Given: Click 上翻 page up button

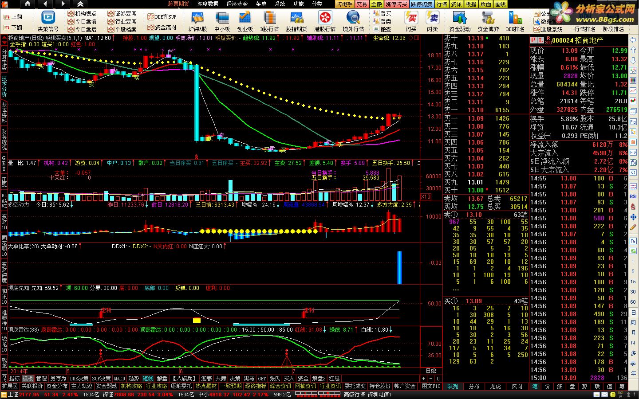Looking at the screenshot, I should click(x=13, y=16).
